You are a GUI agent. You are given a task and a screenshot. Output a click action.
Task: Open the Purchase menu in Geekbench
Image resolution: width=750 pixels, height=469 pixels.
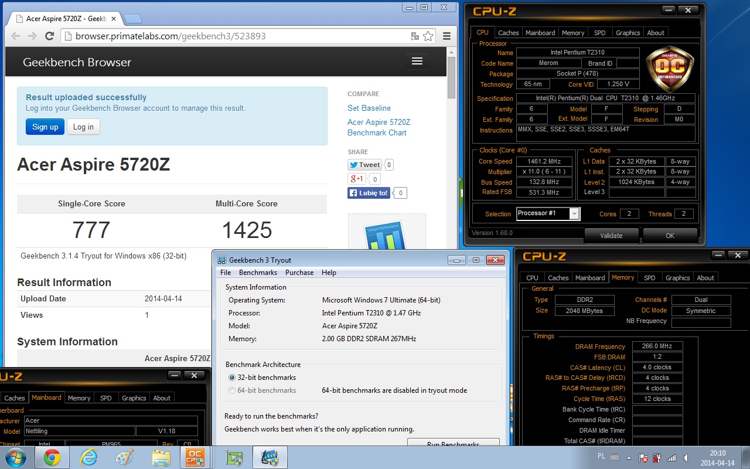(299, 273)
